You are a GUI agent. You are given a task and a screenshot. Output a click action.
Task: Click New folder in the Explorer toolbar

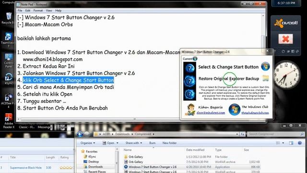(x=169, y=143)
